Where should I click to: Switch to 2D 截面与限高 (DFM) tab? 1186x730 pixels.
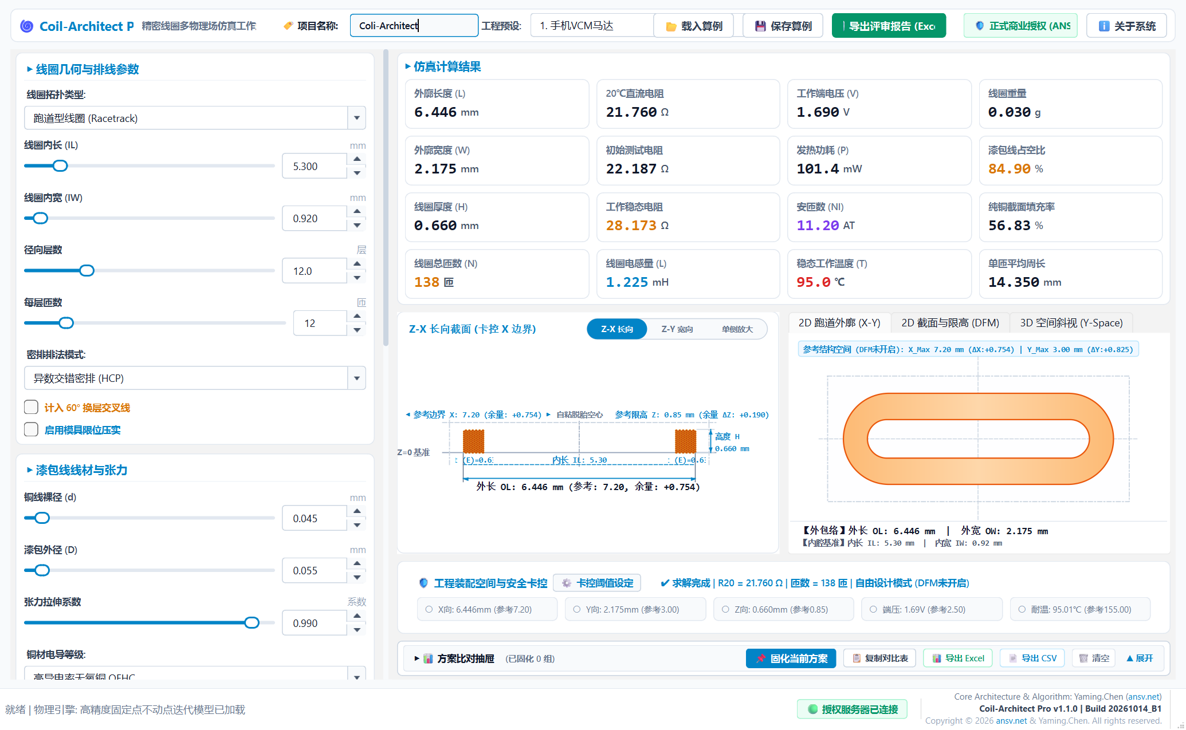[x=950, y=323]
